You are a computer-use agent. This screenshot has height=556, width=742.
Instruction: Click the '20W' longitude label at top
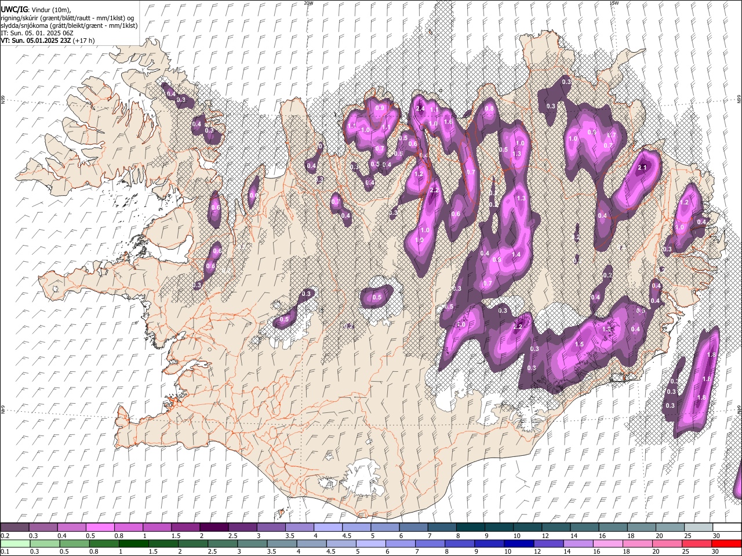pos(308,3)
